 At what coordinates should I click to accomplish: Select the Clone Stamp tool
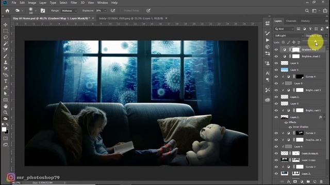click(6, 62)
